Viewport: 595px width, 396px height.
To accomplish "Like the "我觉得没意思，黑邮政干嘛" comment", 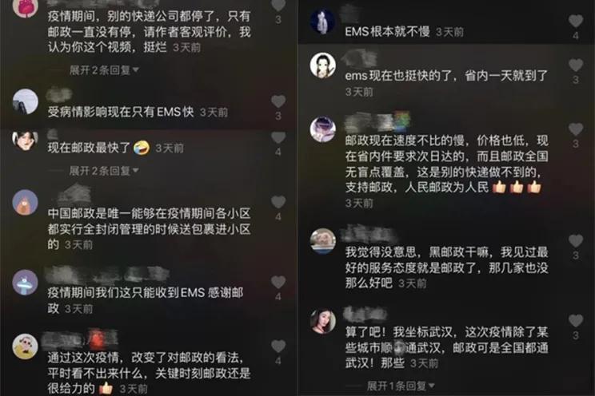I will (x=575, y=241).
